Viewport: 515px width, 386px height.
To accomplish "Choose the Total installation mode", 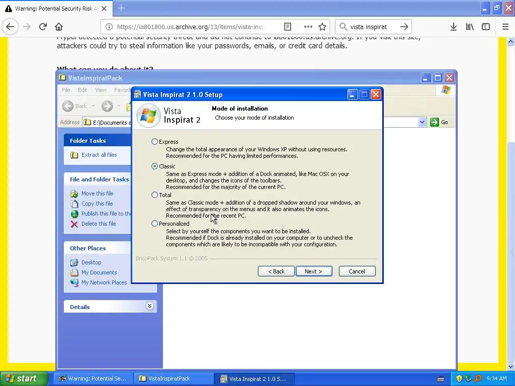I will coord(154,195).
